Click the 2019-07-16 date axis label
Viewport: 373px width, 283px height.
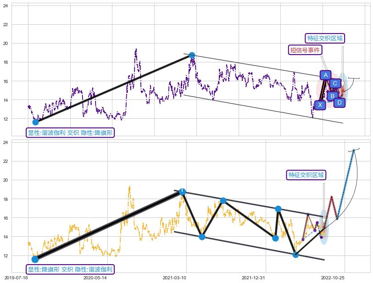coord(16,278)
